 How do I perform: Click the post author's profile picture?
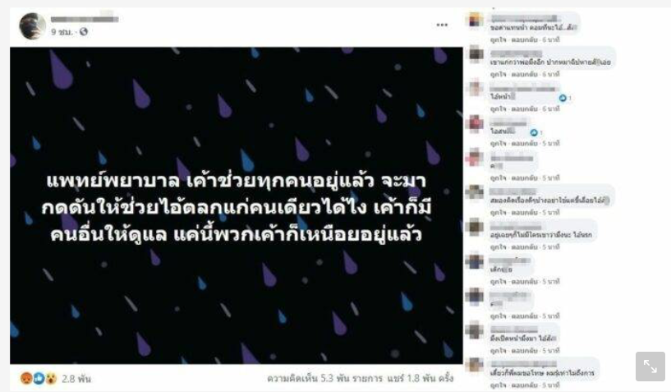click(x=33, y=26)
